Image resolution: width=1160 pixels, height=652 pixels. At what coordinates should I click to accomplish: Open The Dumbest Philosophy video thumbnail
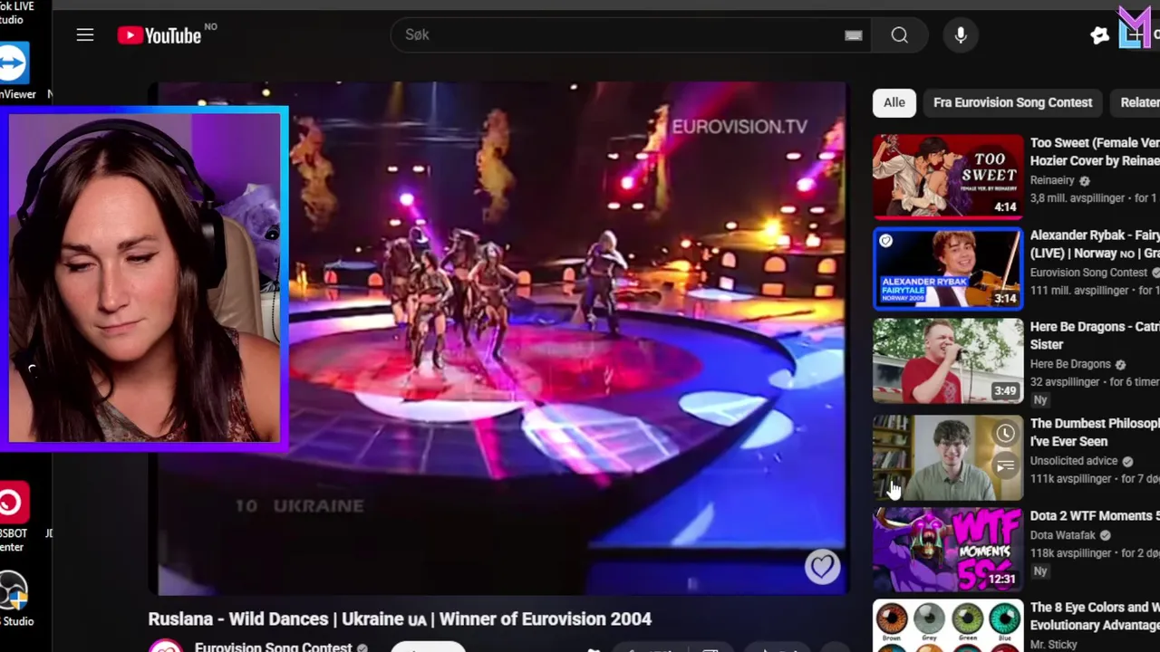[x=948, y=458]
